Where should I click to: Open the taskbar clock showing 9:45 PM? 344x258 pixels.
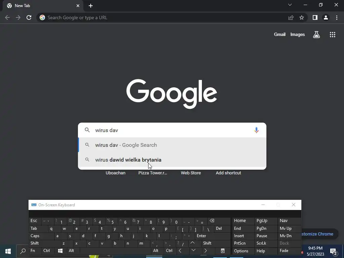[x=315, y=251]
